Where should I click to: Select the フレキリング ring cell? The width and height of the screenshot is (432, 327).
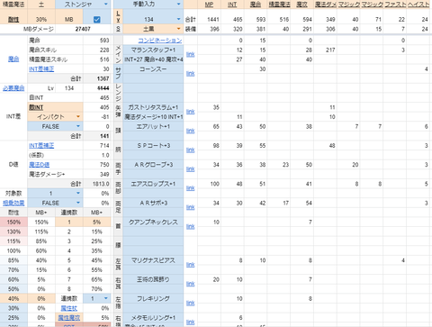(153, 298)
